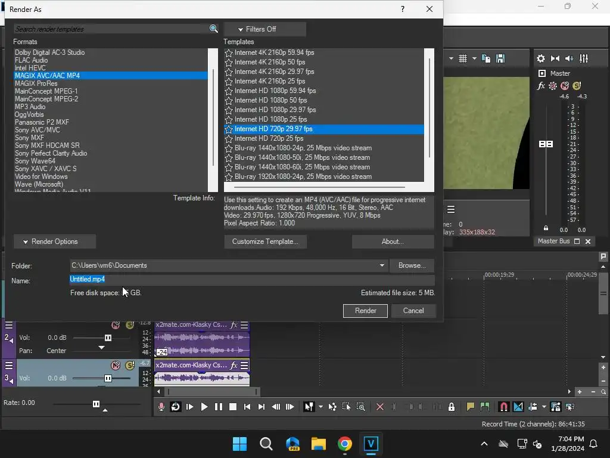Viewport: 610px width, 458px height.
Task: Open the preview panel hamburger menu
Action: (451, 209)
